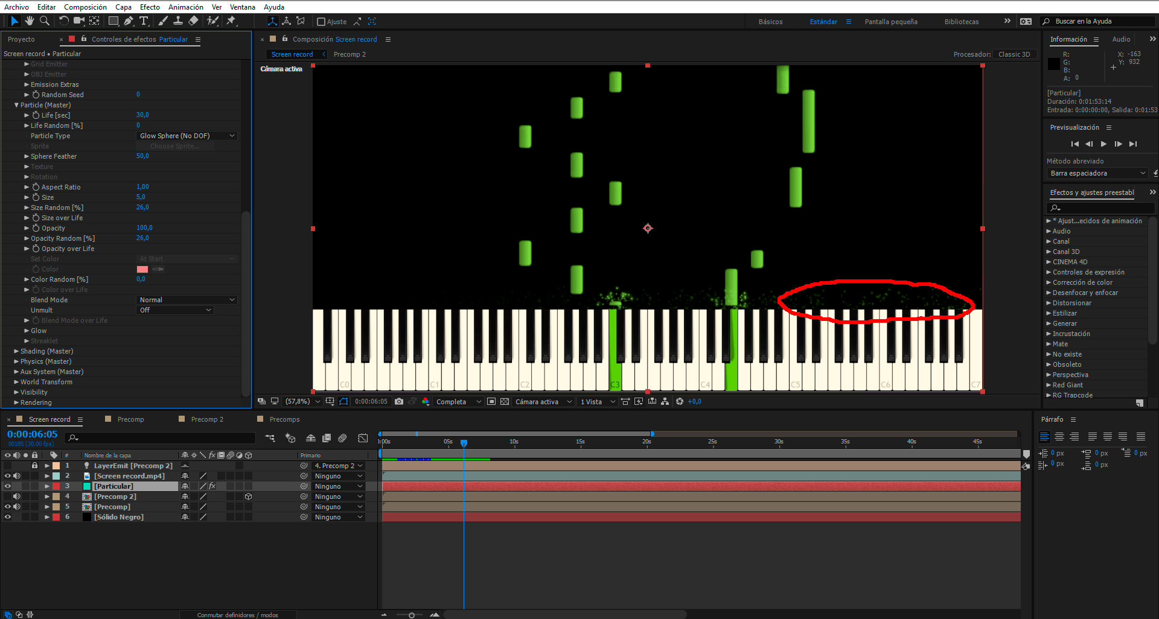Screen dimensions: 1159x619
Task: Toggle 3D cube switch on Precomp 2
Action: point(248,497)
